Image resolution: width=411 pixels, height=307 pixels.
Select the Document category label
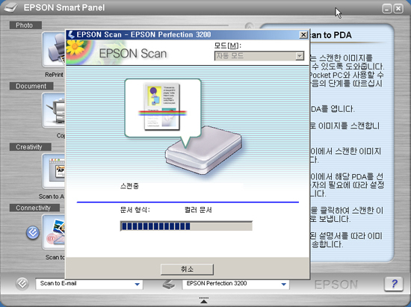coord(31,86)
